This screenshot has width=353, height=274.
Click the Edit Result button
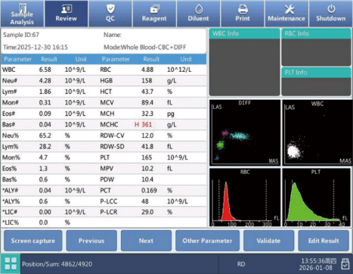(x=324, y=241)
